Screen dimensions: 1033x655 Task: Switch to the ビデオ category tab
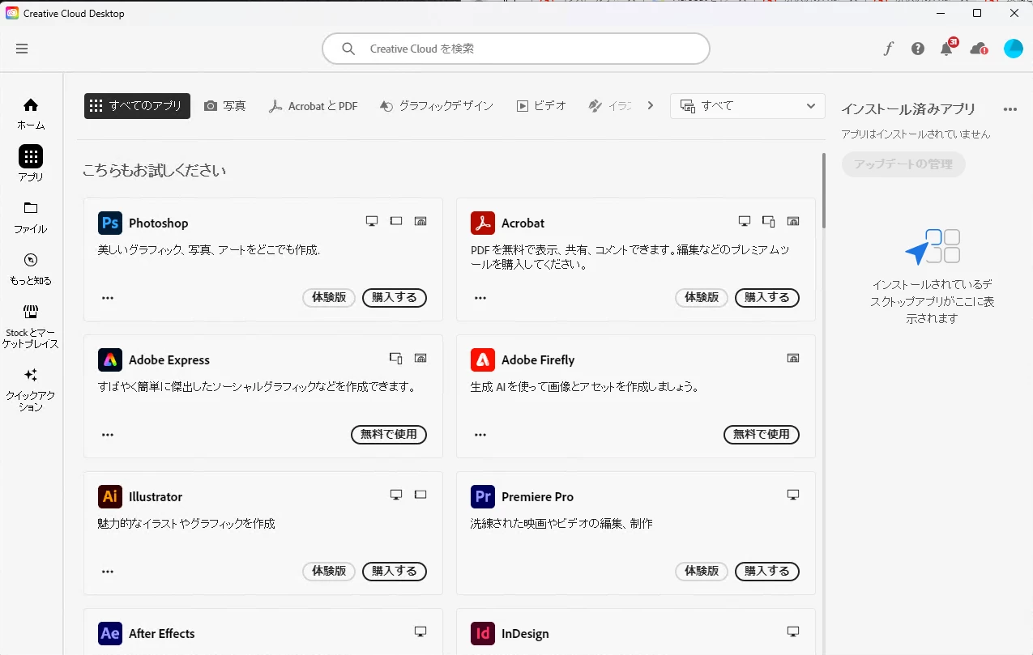pyautogui.click(x=541, y=106)
